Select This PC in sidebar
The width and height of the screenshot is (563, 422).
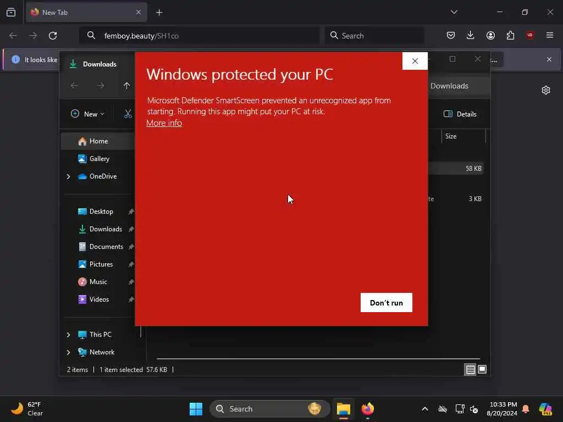pyautogui.click(x=100, y=335)
